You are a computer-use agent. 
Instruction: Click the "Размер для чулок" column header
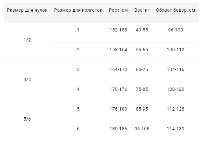coord(27,10)
